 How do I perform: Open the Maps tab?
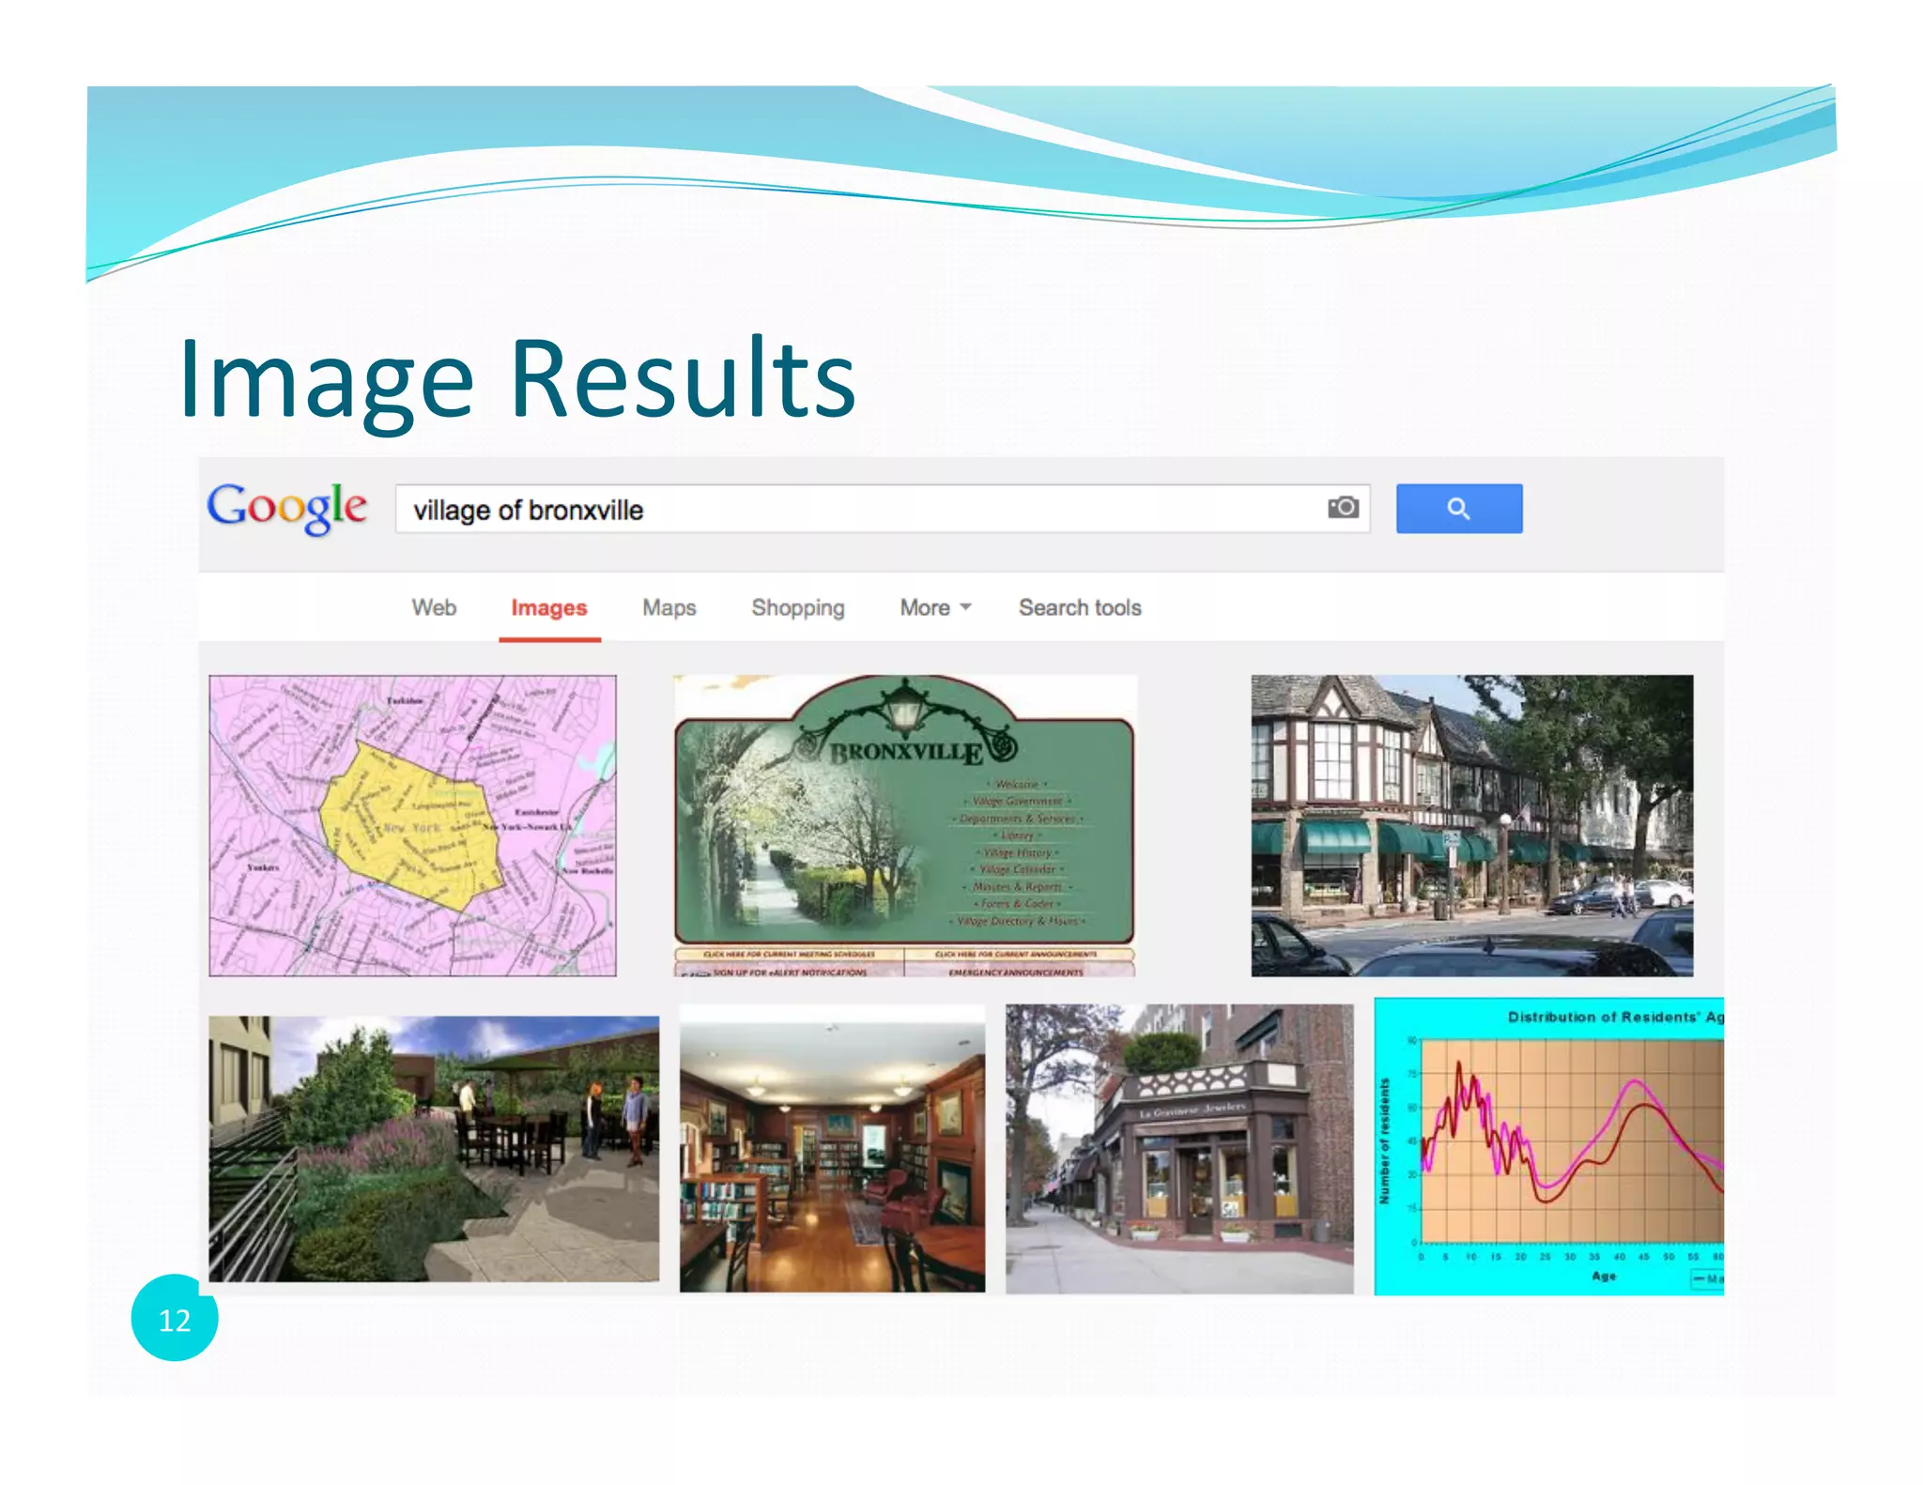click(669, 607)
